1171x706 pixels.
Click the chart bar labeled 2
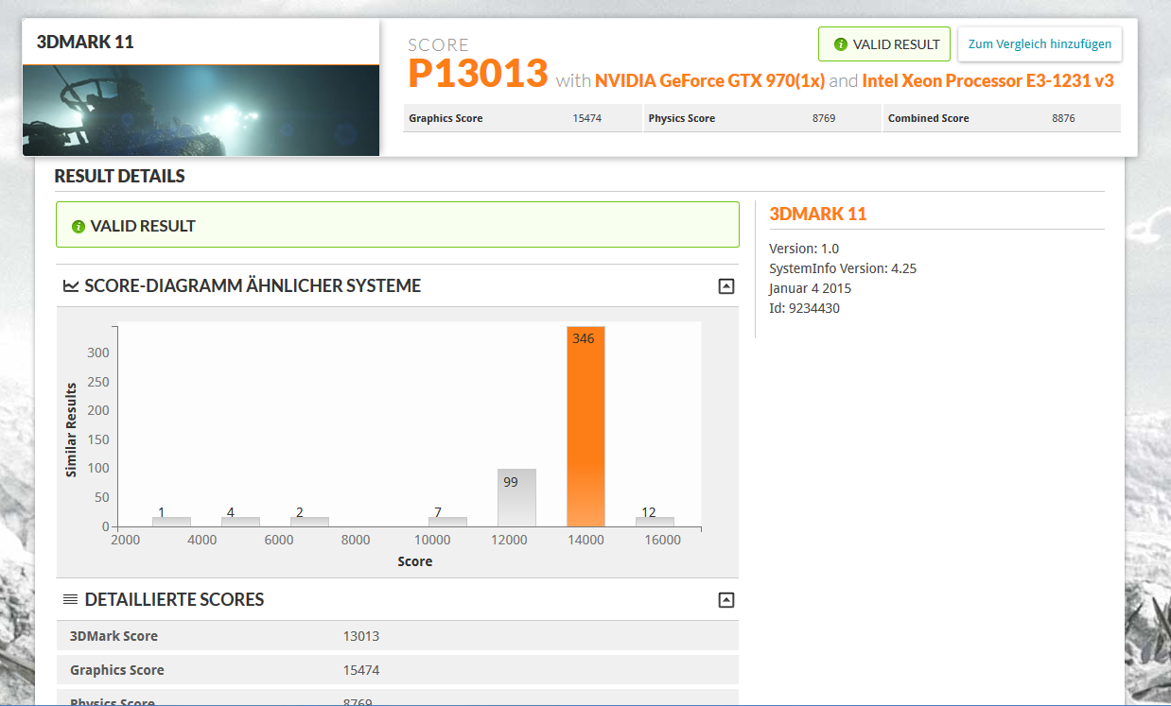coord(309,522)
